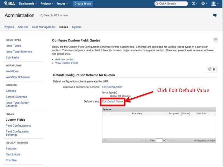The width and height of the screenshot is (223, 167).
Task: Click Edit Default Value link
Action: [x=112, y=101]
